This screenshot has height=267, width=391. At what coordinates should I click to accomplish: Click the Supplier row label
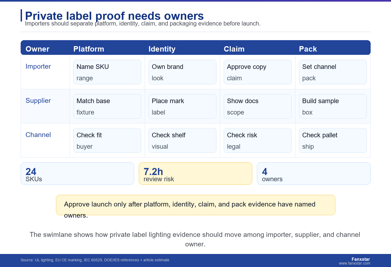[x=38, y=101]
